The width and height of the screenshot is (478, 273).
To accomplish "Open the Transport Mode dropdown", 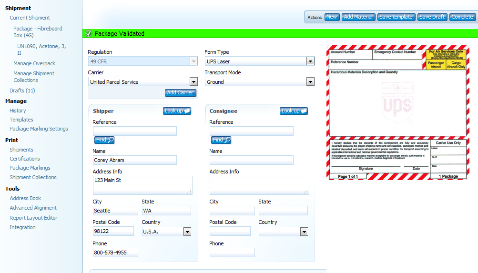I will point(310,82).
